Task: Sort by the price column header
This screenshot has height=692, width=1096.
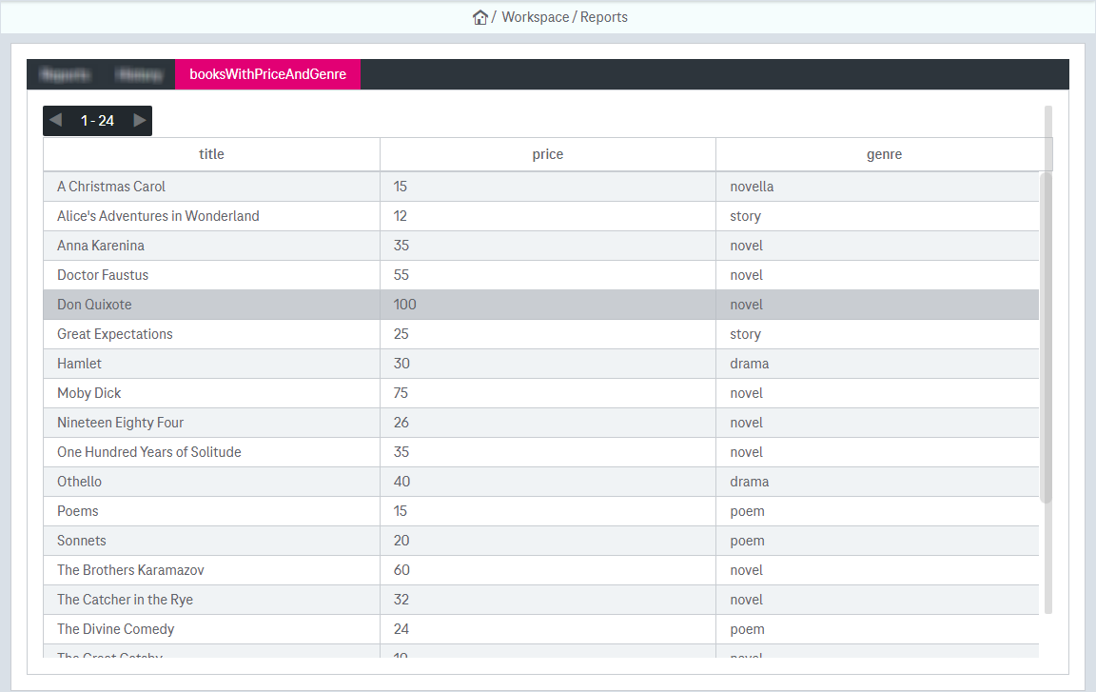Action: pos(547,154)
